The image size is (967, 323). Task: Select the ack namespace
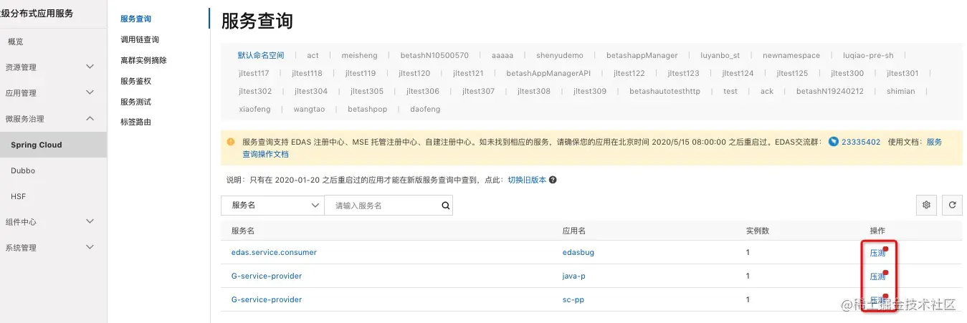click(x=767, y=91)
